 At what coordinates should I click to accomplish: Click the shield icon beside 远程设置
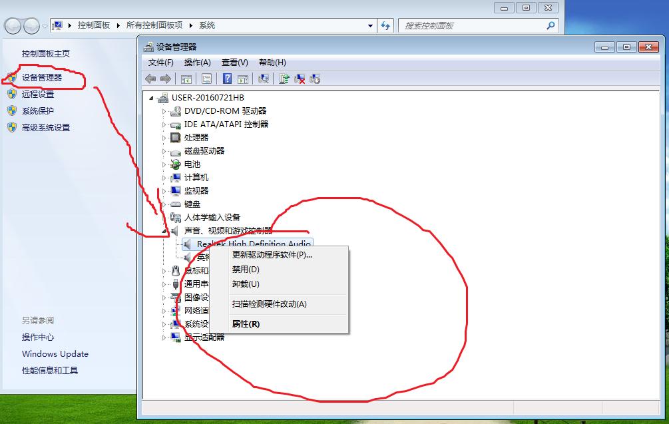(12, 94)
